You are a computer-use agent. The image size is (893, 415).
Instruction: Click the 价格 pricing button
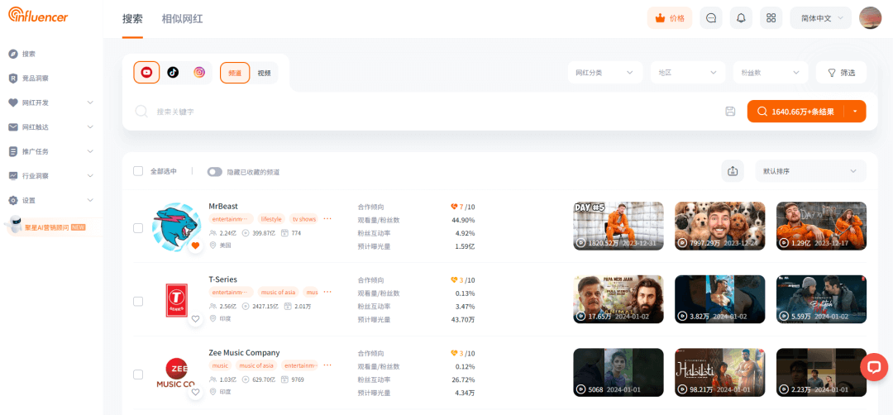[669, 18]
